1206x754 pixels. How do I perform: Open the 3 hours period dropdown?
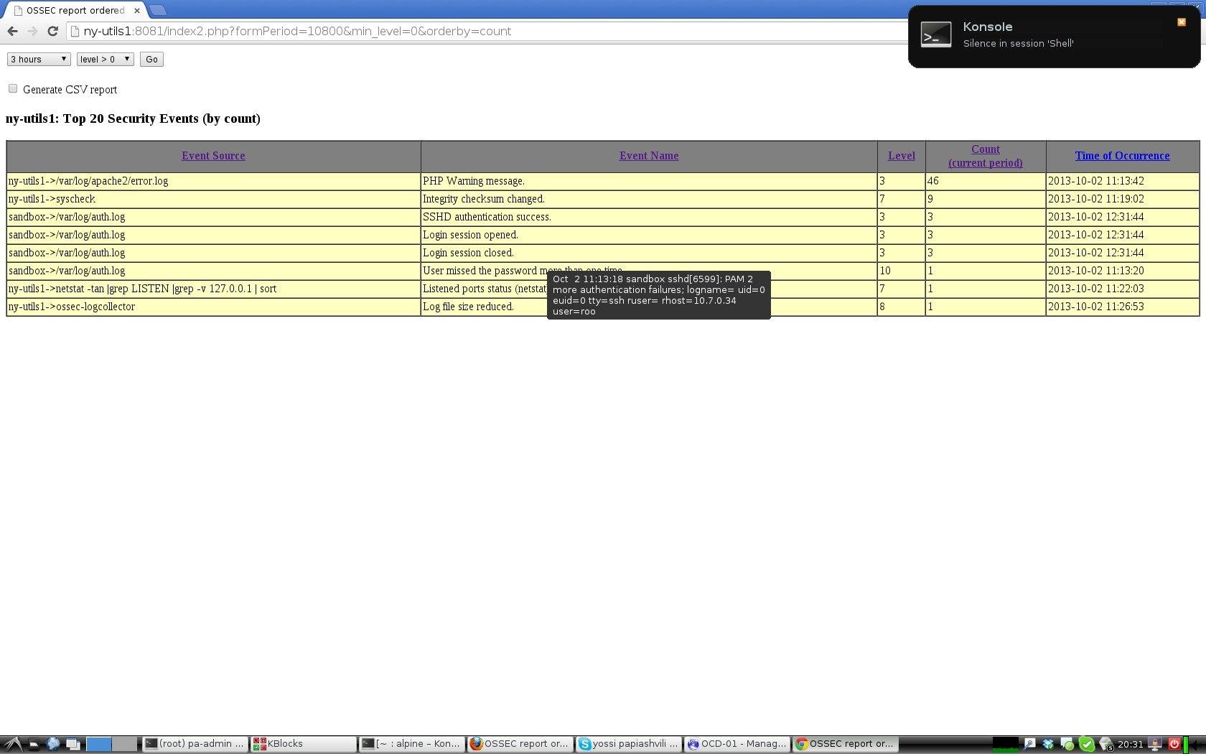tap(38, 59)
